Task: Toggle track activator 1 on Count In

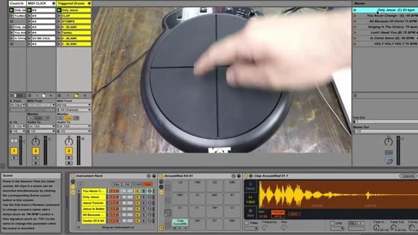Action: [14, 151]
